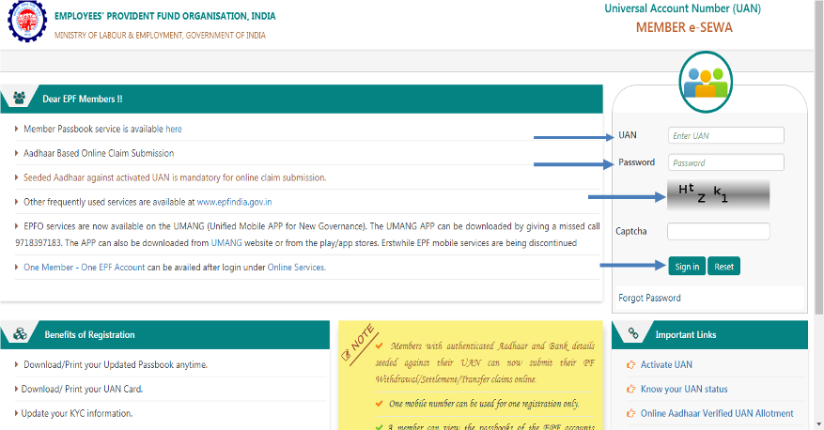The height and width of the screenshot is (430, 824).
Task: Open the UMANG website link
Action: [226, 243]
